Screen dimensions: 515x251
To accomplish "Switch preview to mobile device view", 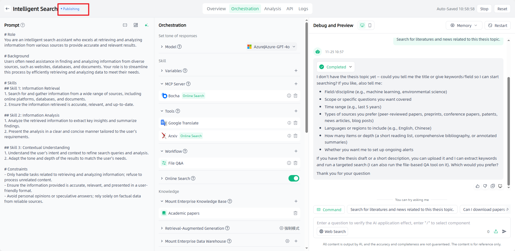I will click(370, 25).
